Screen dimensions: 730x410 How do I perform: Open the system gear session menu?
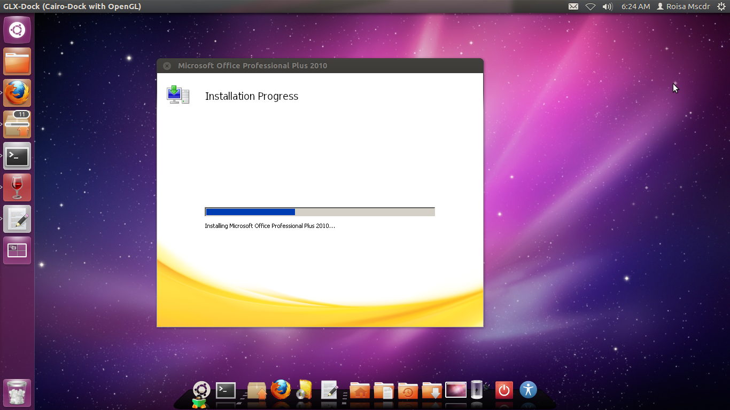coord(720,6)
